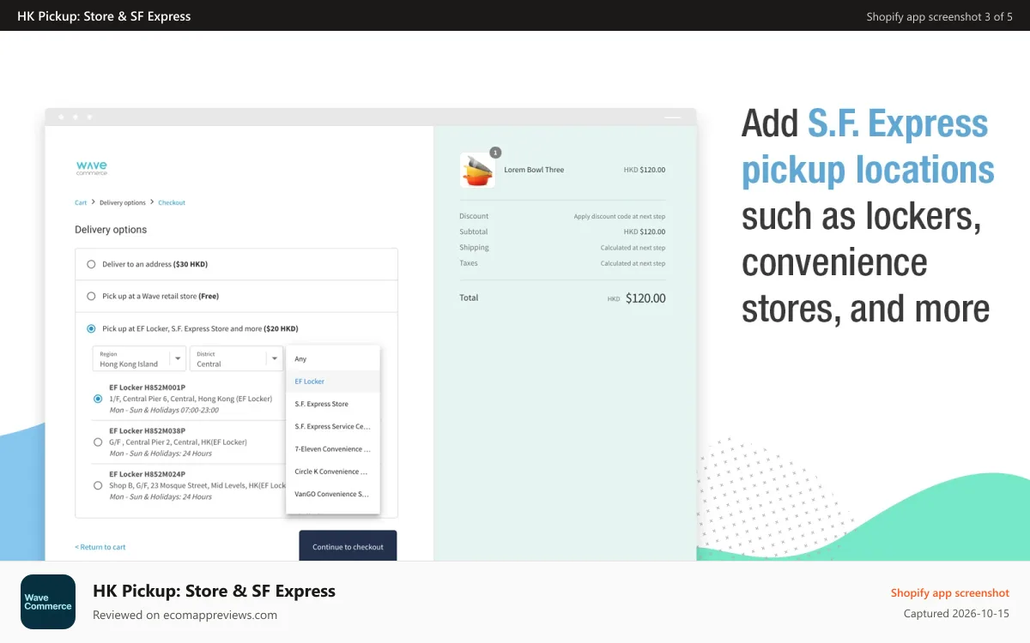Click screenshot 3 of 5 header label

[939, 16]
